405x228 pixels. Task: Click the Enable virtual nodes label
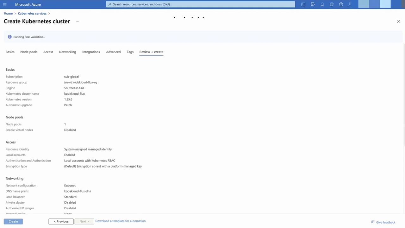(19, 130)
